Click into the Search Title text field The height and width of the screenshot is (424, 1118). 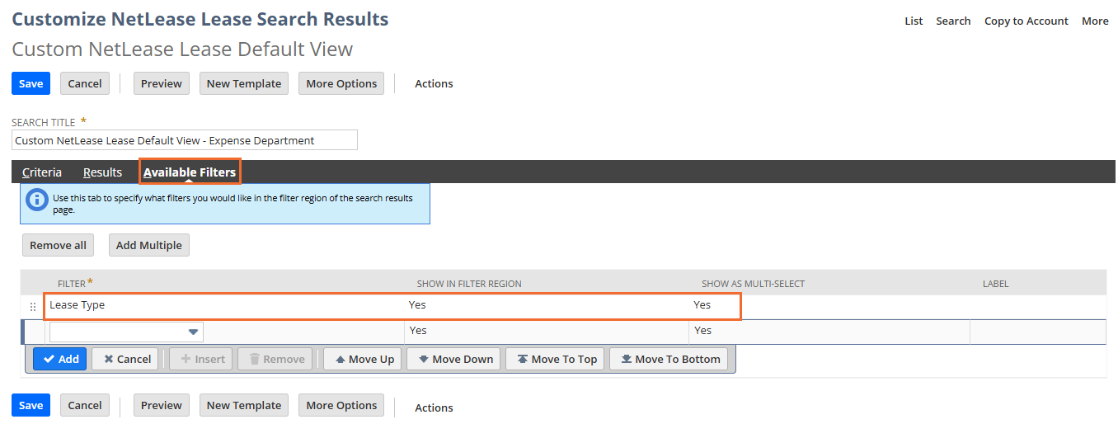(185, 140)
